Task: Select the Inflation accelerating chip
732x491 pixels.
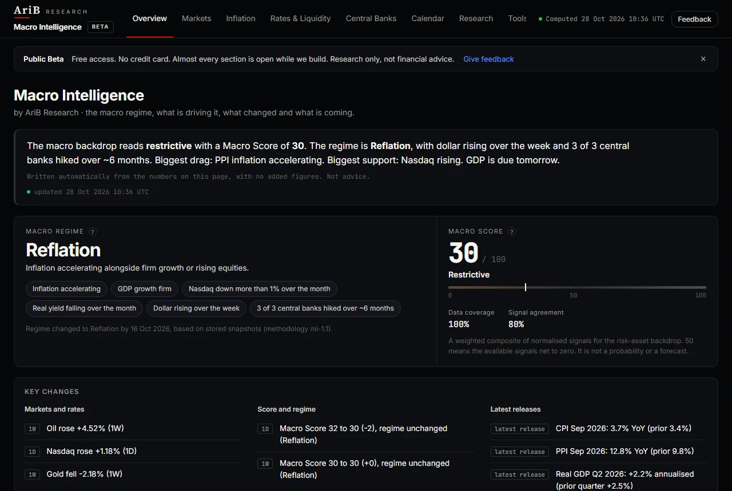Action: pos(66,289)
